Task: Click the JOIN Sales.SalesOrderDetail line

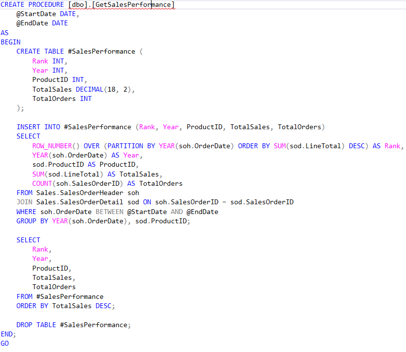Action: tap(155, 202)
